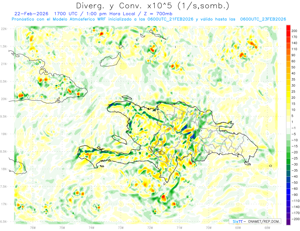Click the latitude label "20N"
This screenshot has height=231, width=300.
click(4, 99)
